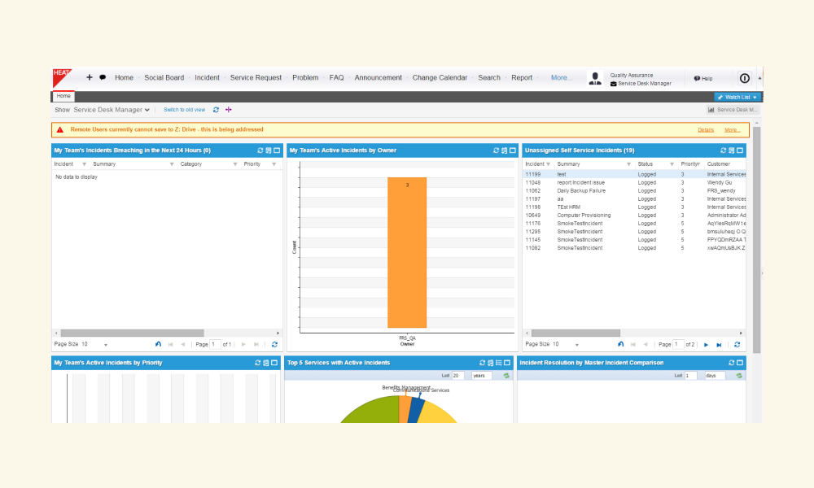Click horizontal scrollbar of Breaching panel
This screenshot has width=814, height=488.
[x=133, y=333]
